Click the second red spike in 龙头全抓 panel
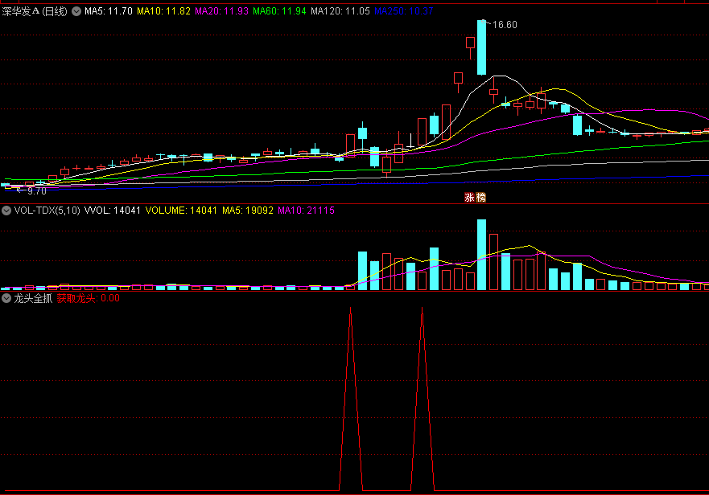Screen dimensions: 709x495 pyautogui.click(x=423, y=399)
